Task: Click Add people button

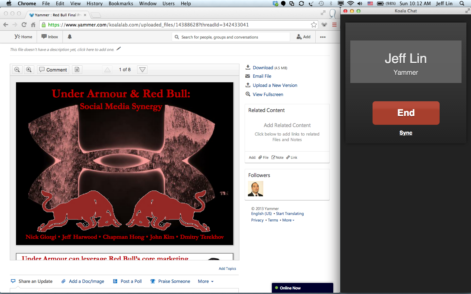Action: [x=304, y=37]
